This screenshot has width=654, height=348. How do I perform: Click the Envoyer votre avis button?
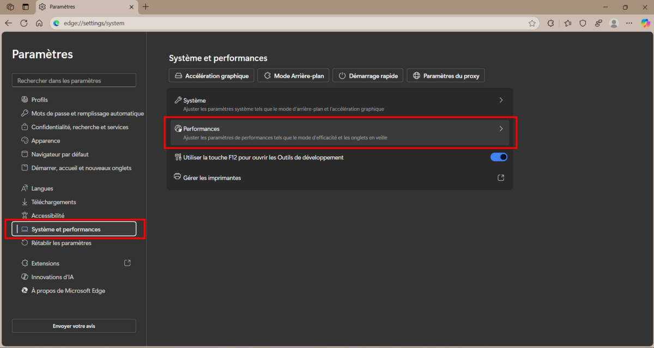pyautogui.click(x=74, y=326)
